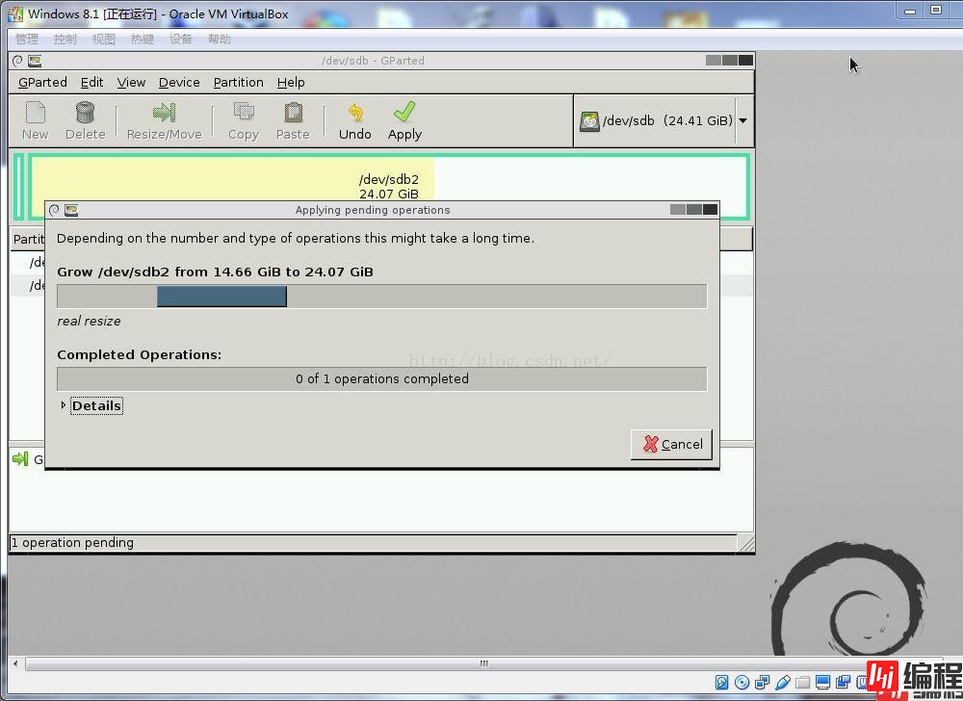This screenshot has width=963, height=701.
Task: Open VirtualBox 设备 menu
Action: (181, 39)
